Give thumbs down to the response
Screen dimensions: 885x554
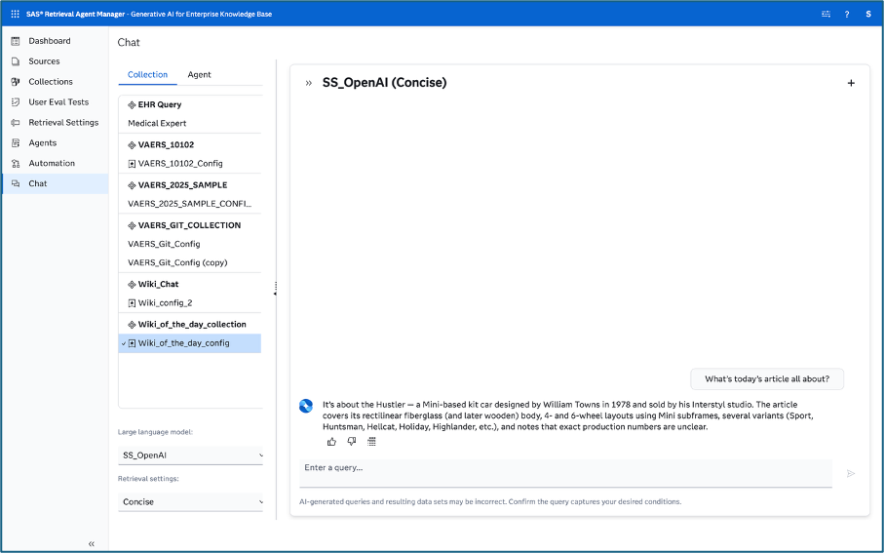click(x=352, y=442)
